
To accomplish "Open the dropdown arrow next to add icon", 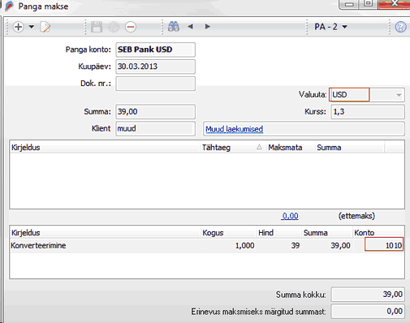I will (x=32, y=27).
